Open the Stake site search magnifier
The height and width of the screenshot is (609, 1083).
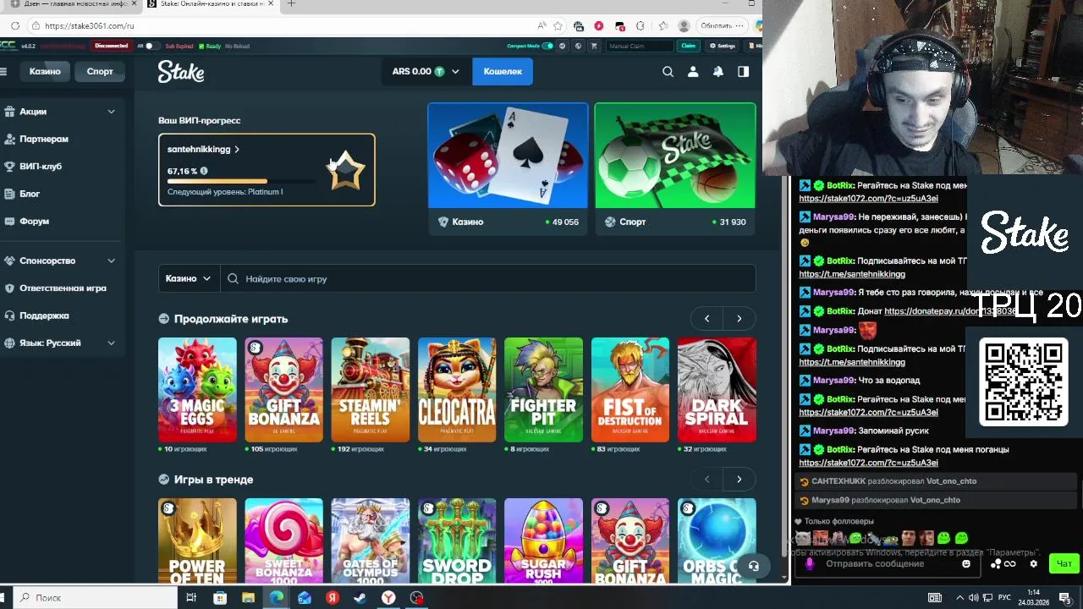tap(668, 72)
